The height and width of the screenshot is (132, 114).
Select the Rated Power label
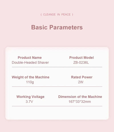pos(82,77)
